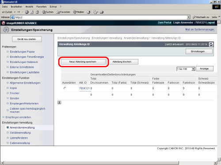Click the return-to-top icon below the table
The image size is (221, 165).
pos(59,103)
